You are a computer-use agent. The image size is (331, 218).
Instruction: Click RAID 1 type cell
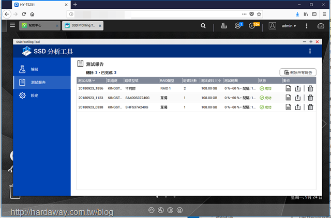point(165,88)
